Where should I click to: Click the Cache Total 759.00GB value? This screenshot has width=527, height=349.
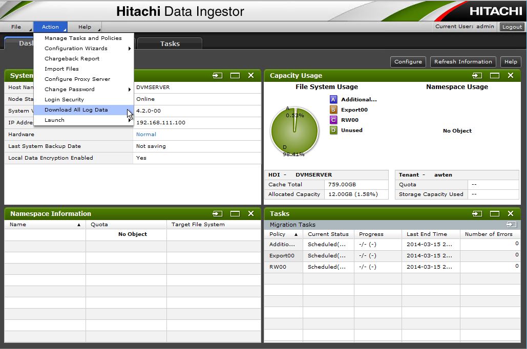click(342, 184)
